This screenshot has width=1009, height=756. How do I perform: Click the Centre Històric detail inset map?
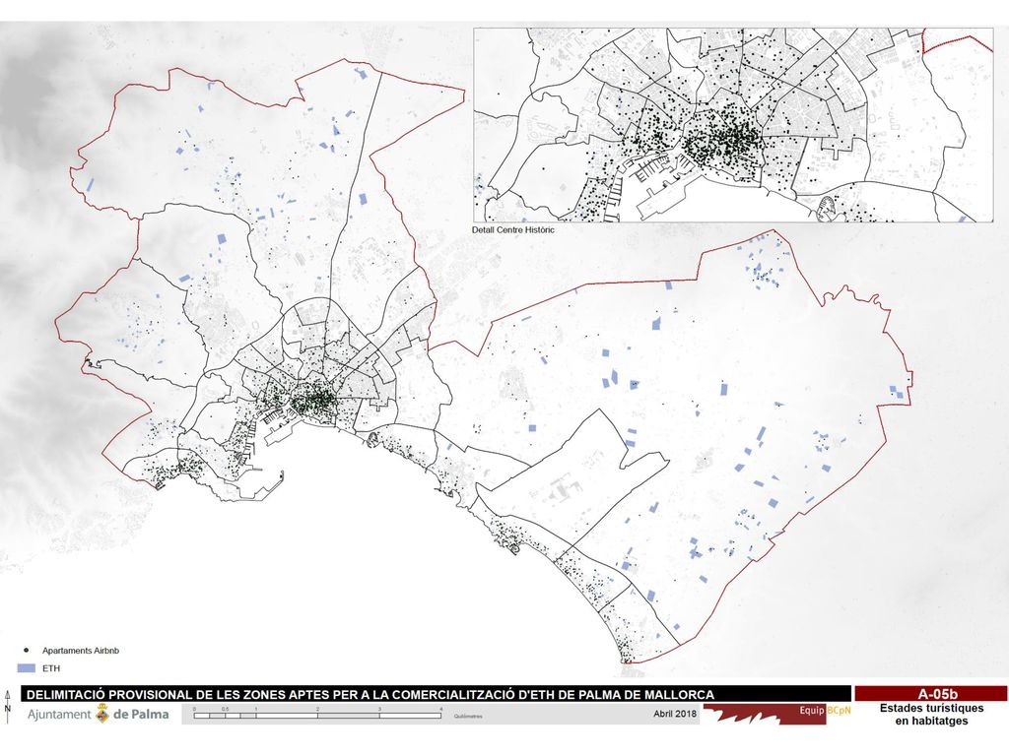pos(733,125)
